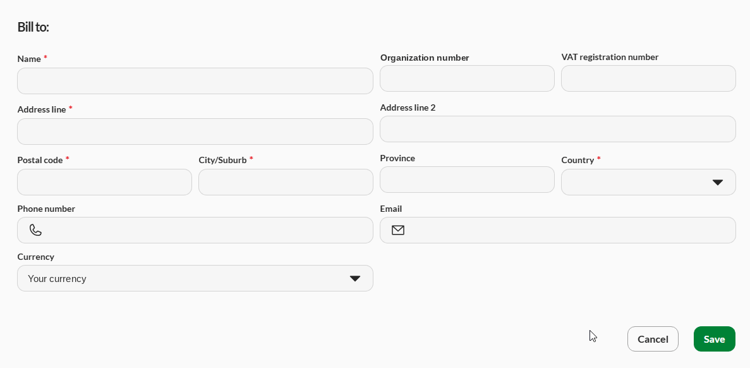
Task: Select the Postal code field
Action: (104, 182)
